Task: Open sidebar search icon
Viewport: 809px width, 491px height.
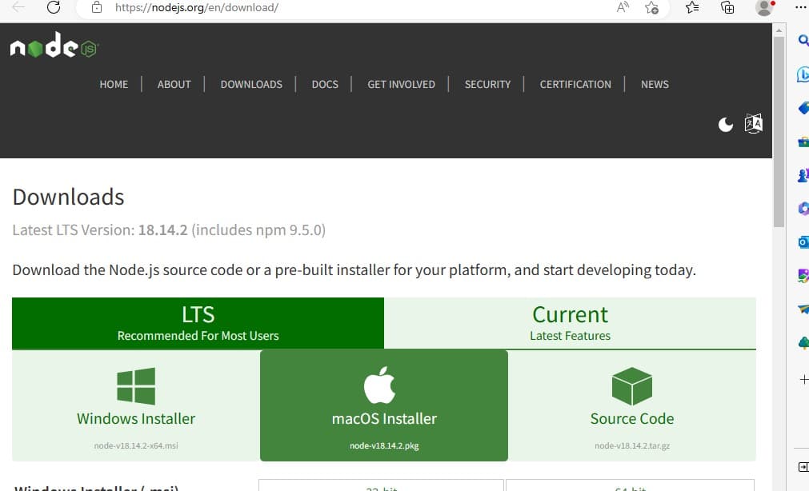Action: [x=803, y=40]
